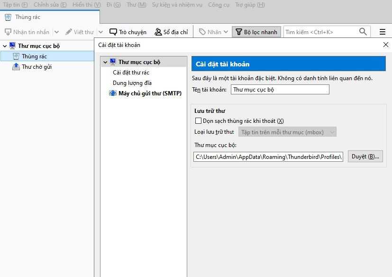The image size is (392, 277).
Task: Collapse Thư mục cục bộ in settings tree
Action: (x=105, y=62)
